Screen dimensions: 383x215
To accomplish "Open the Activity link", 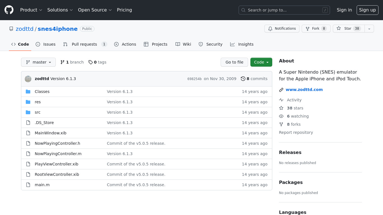I will pos(290,100).
